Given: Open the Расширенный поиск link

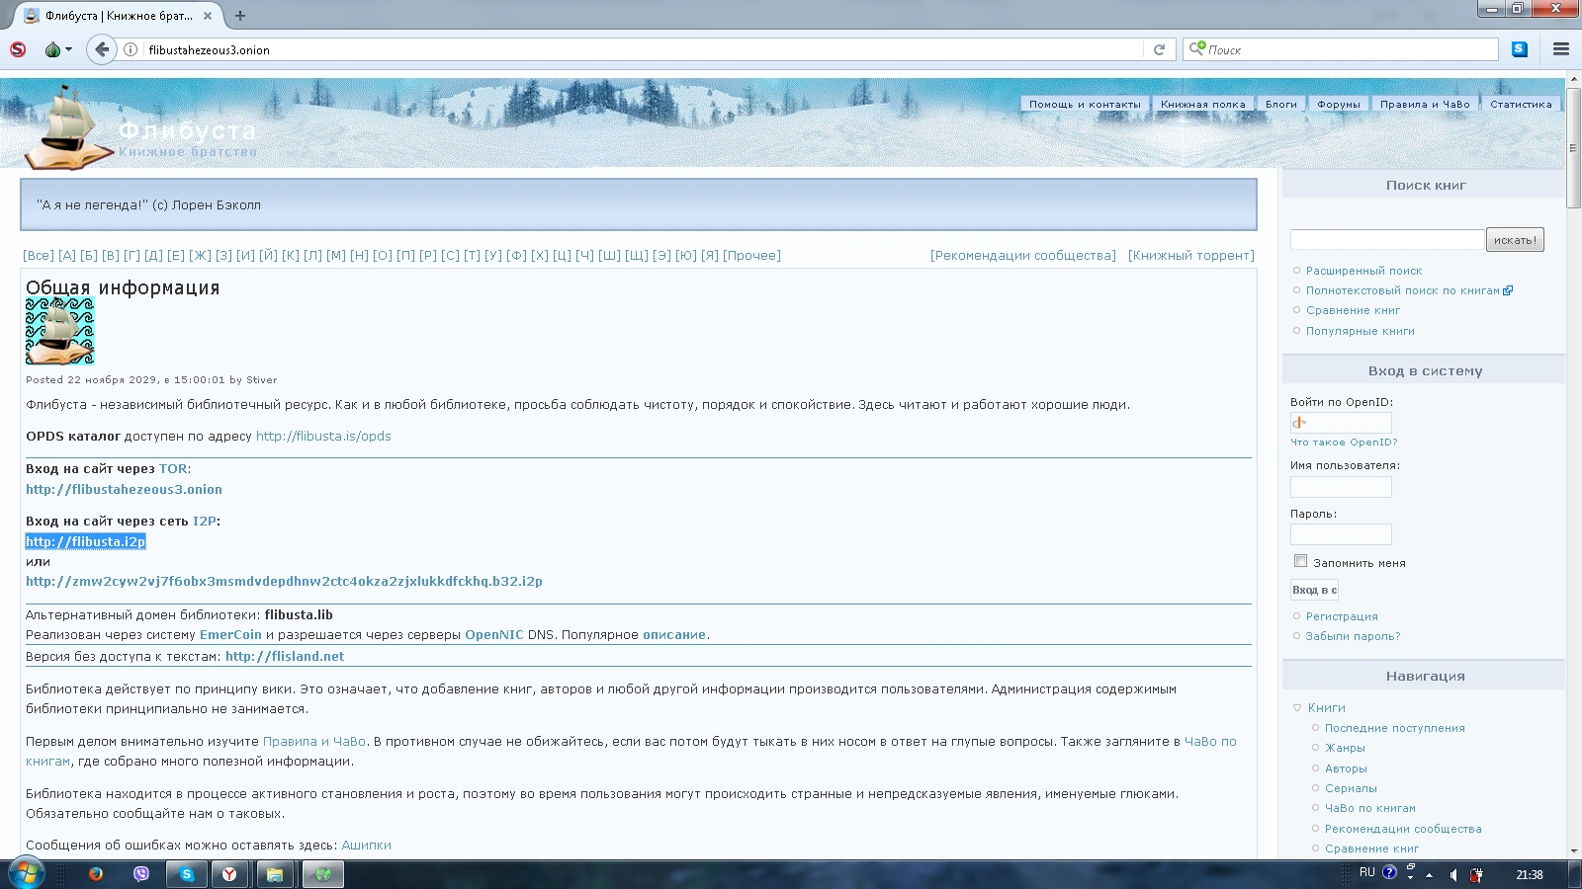Looking at the screenshot, I should tap(1363, 271).
